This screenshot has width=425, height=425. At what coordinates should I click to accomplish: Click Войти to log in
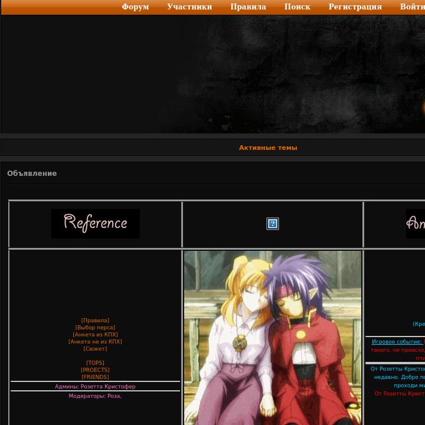412,6
